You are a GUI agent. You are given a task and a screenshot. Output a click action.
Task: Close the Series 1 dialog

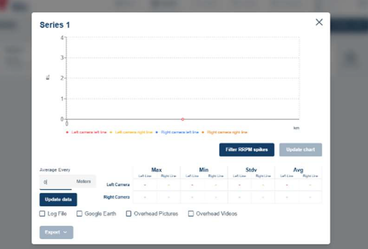point(319,22)
